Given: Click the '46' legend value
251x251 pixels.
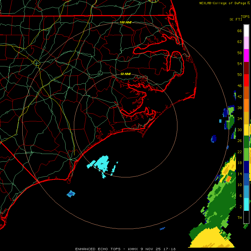Looking at the screenshot, I should (x=240, y=86).
